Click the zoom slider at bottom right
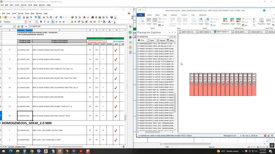The height and width of the screenshot is (154, 275). click(258, 147)
